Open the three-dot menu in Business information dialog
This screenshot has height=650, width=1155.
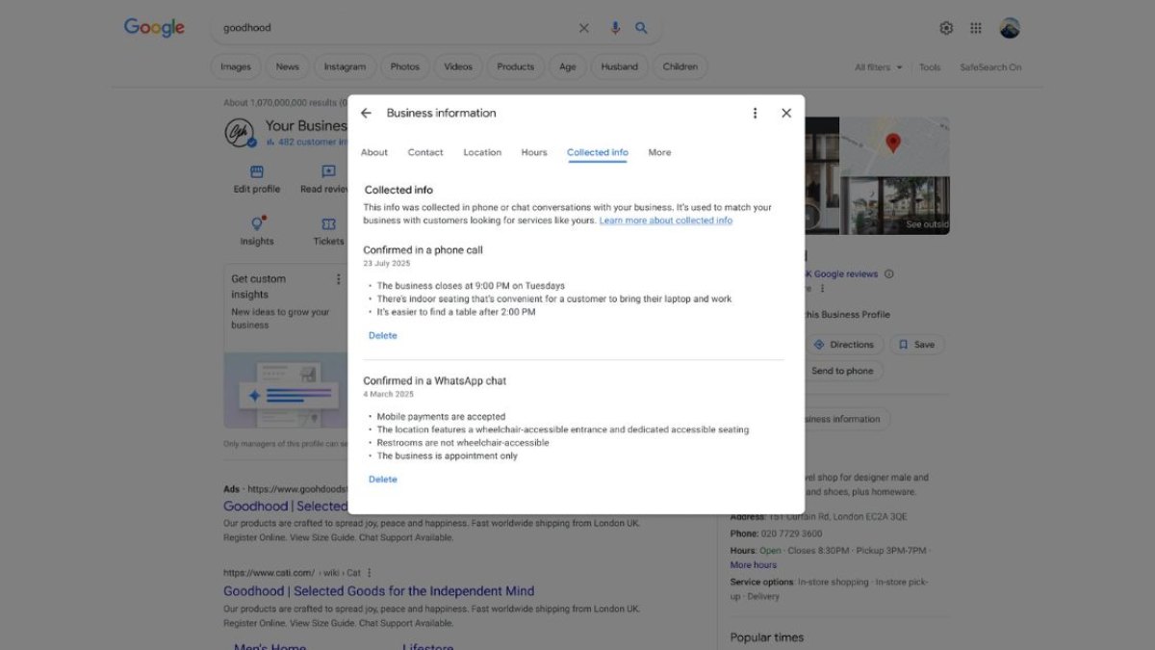[755, 113]
